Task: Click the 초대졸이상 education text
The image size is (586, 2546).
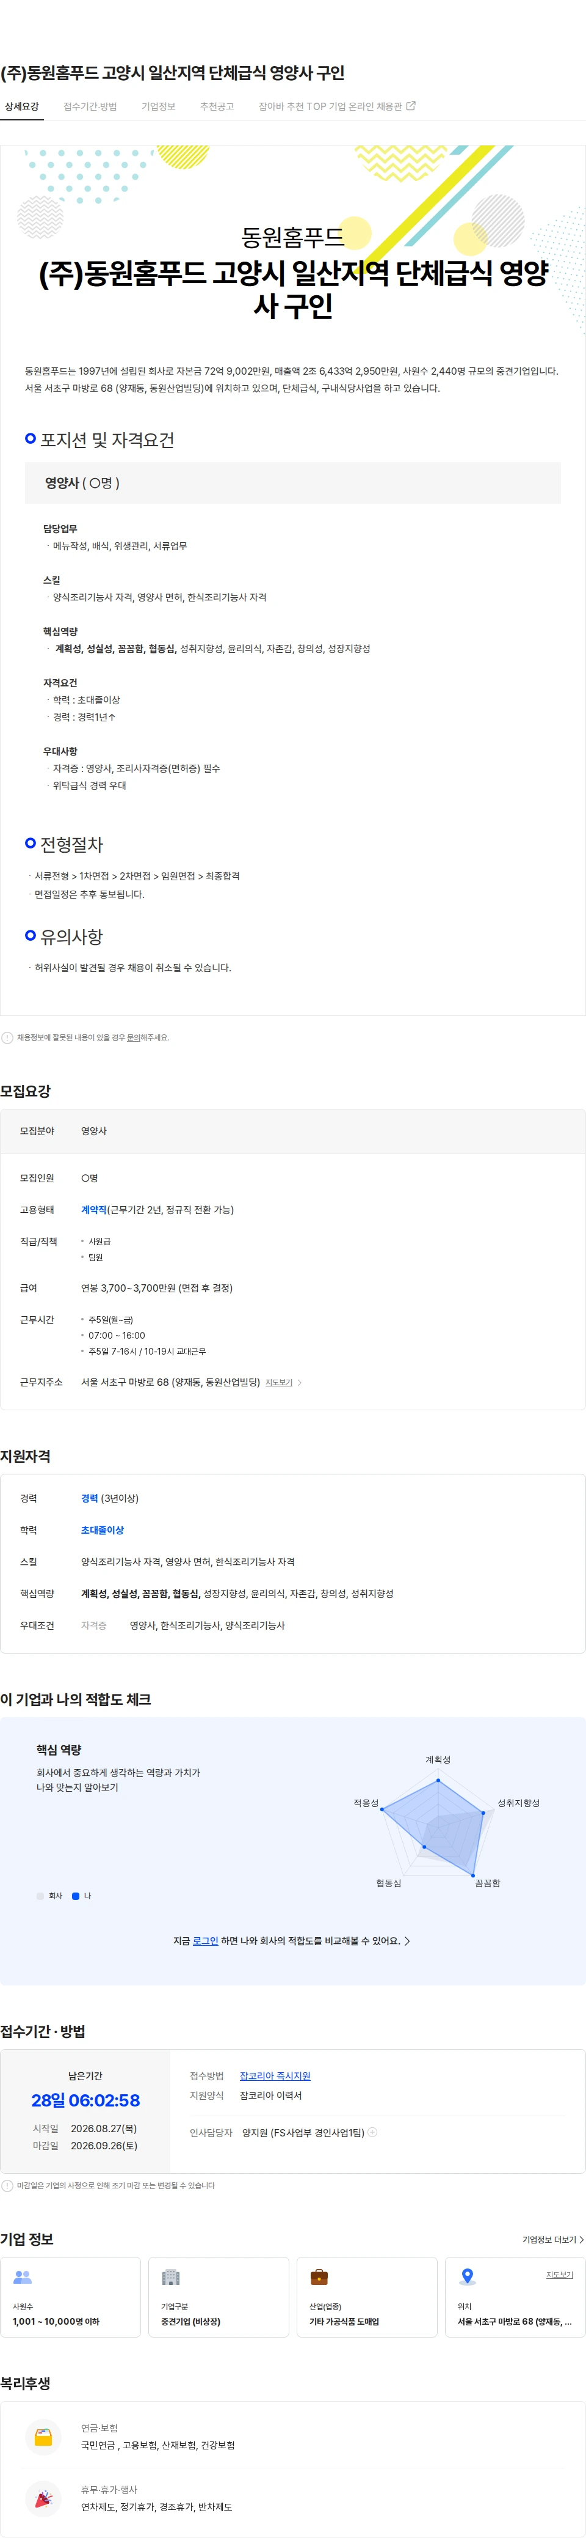Action: coord(103,1530)
